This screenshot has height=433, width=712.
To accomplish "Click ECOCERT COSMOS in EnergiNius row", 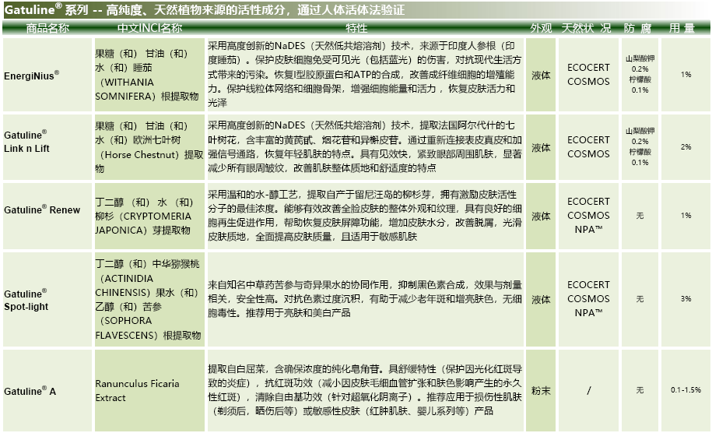I will pyautogui.click(x=588, y=75).
